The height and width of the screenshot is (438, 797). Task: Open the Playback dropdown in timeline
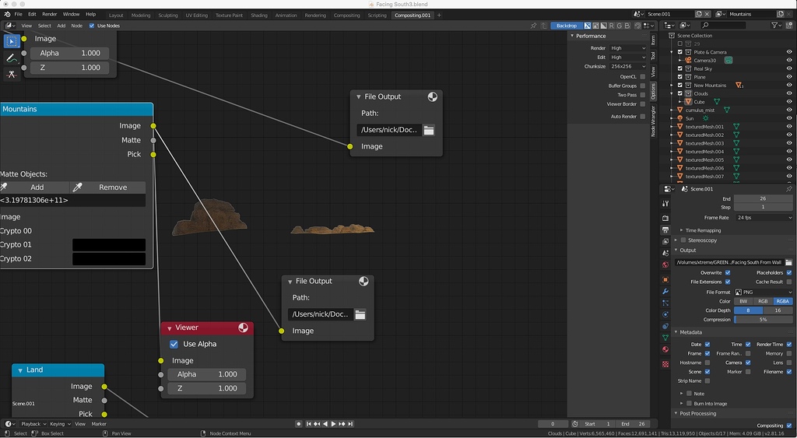[x=33, y=424]
